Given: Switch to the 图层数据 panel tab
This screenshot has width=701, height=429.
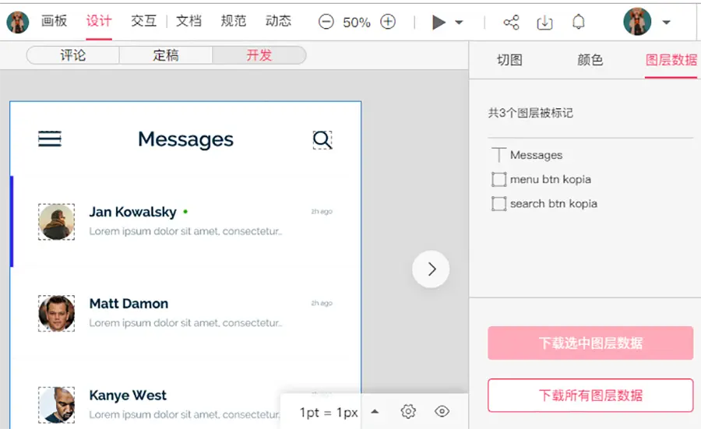Looking at the screenshot, I should 671,60.
